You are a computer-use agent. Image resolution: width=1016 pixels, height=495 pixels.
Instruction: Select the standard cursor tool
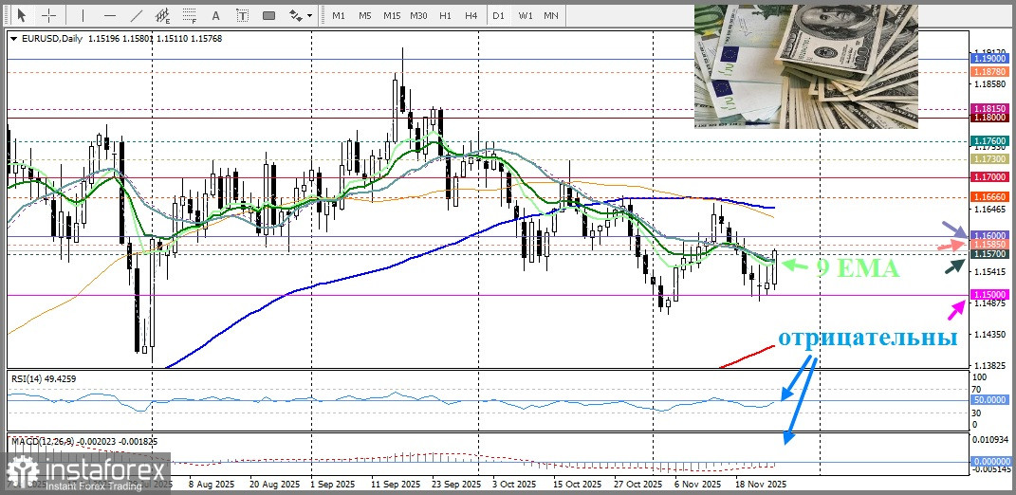[x=22, y=15]
